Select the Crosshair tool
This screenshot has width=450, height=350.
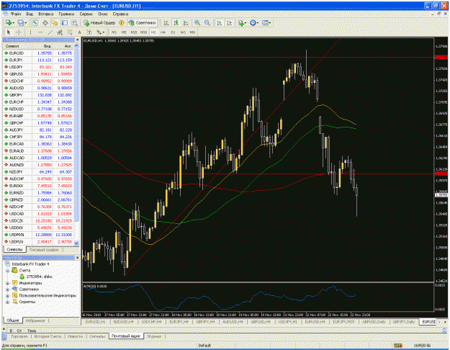click(x=19, y=32)
